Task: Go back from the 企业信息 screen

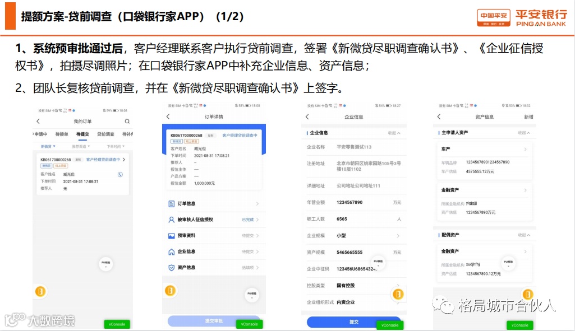Action: click(x=307, y=117)
